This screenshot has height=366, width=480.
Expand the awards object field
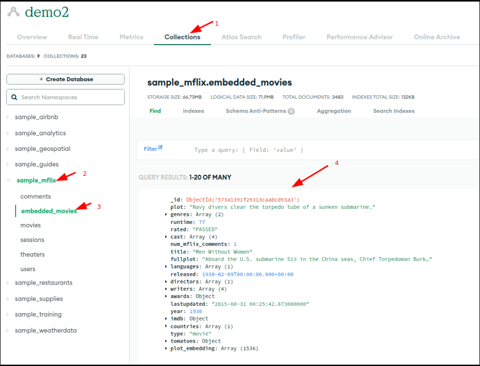(166, 297)
